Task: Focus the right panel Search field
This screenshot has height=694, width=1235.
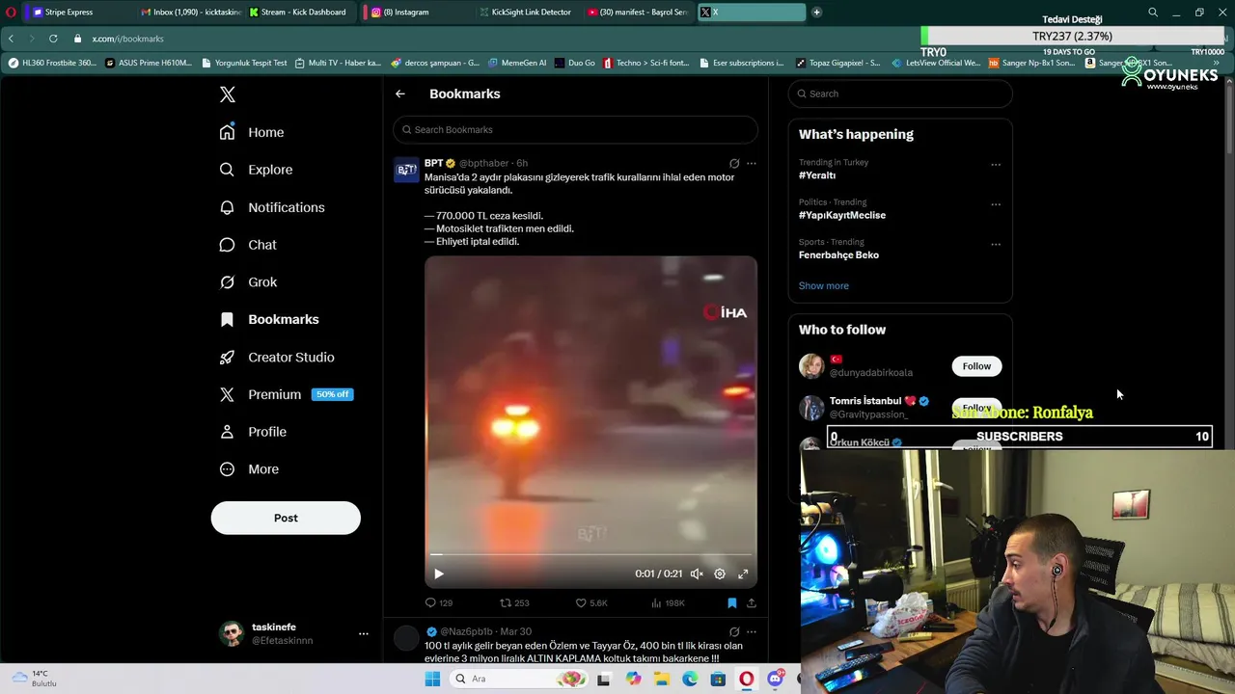Action: 900,93
